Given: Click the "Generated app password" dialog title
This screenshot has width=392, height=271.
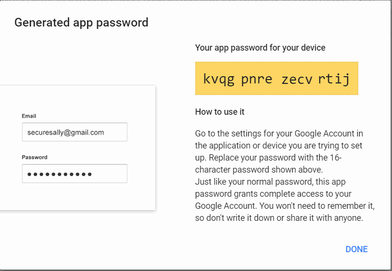Looking at the screenshot, I should point(81,23).
